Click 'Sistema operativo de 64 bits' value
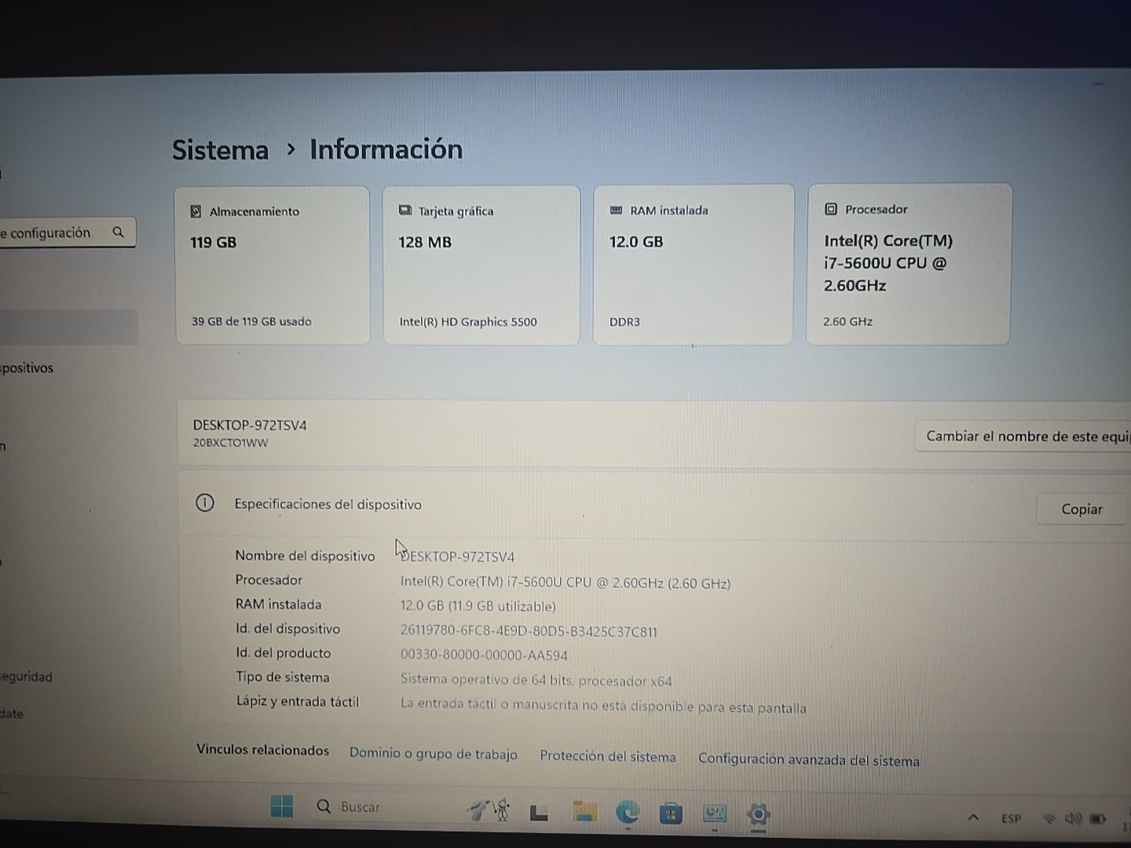Screen dimensions: 1131x848 536,680
